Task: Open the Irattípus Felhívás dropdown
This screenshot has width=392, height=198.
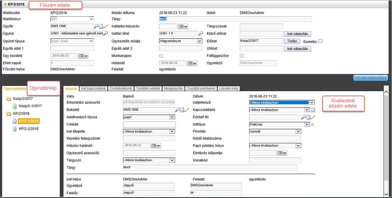Action: point(280,124)
